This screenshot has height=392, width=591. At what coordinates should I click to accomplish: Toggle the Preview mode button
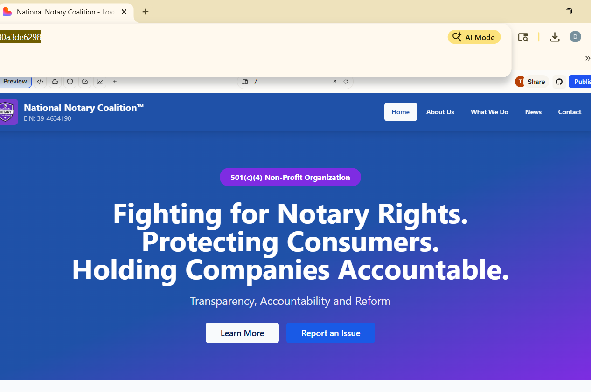pyautogui.click(x=15, y=82)
